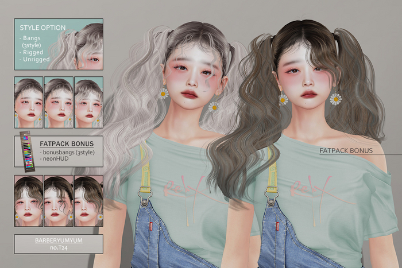Choose the first bonus bangs thumbnail

click(28, 200)
